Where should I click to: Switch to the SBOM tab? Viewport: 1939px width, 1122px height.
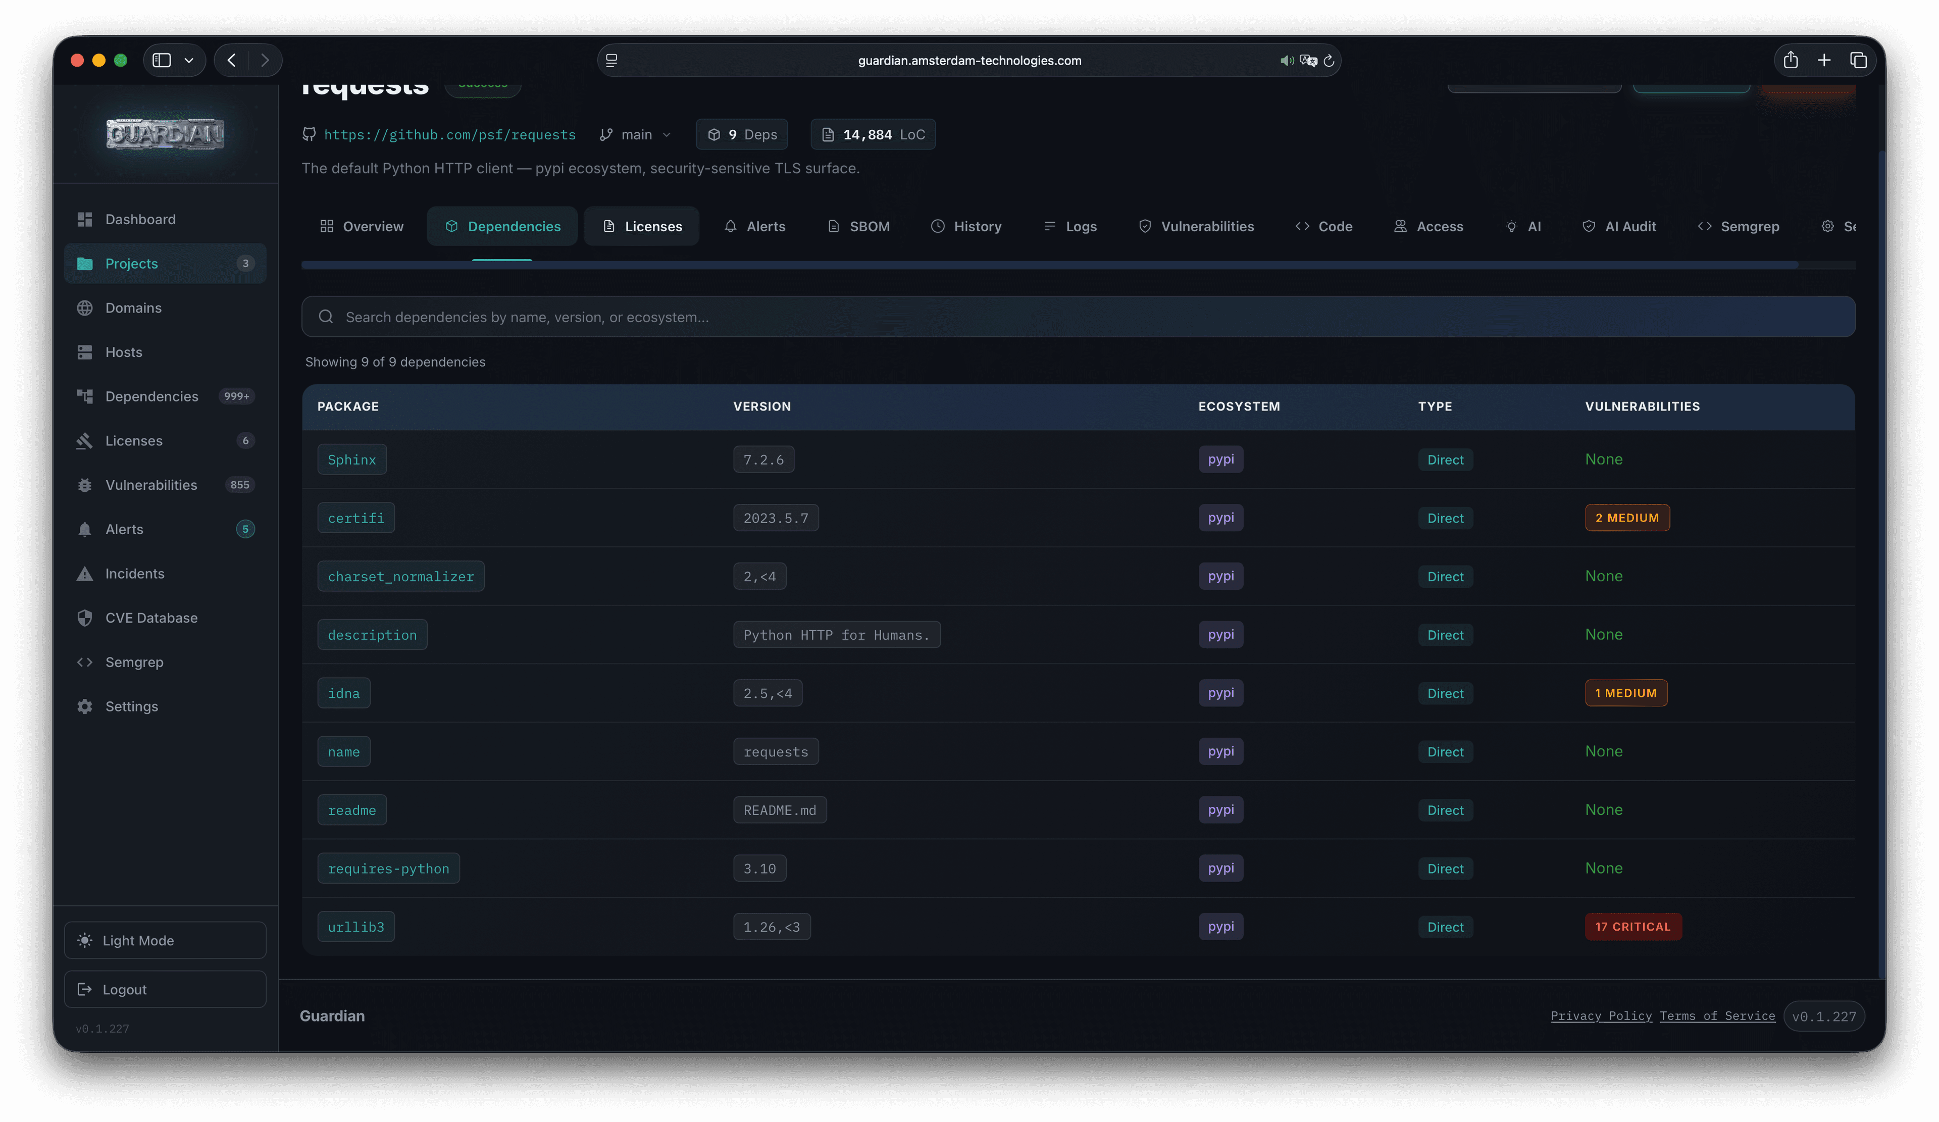pos(858,226)
